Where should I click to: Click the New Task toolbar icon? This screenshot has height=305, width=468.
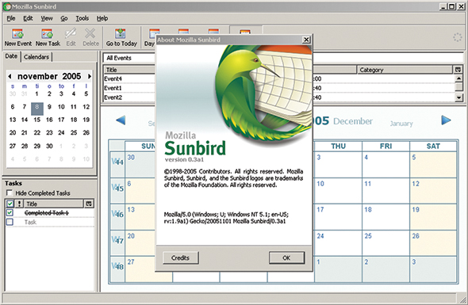47,33
